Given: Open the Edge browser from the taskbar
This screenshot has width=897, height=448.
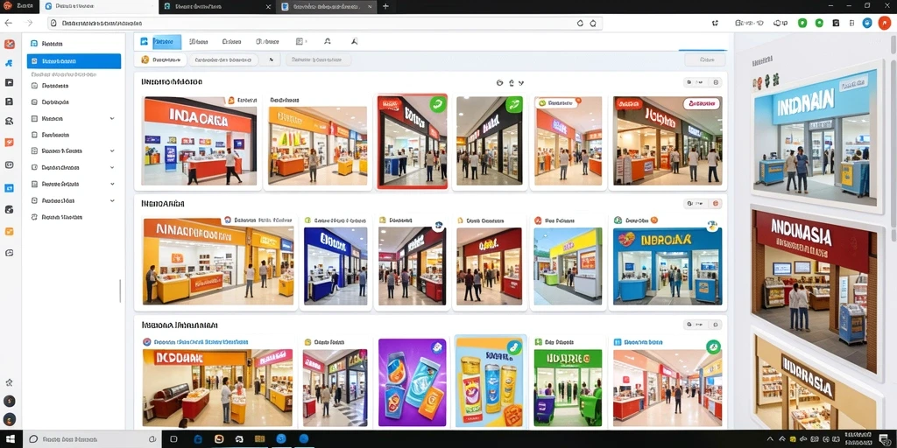Looking at the screenshot, I should click(199, 439).
